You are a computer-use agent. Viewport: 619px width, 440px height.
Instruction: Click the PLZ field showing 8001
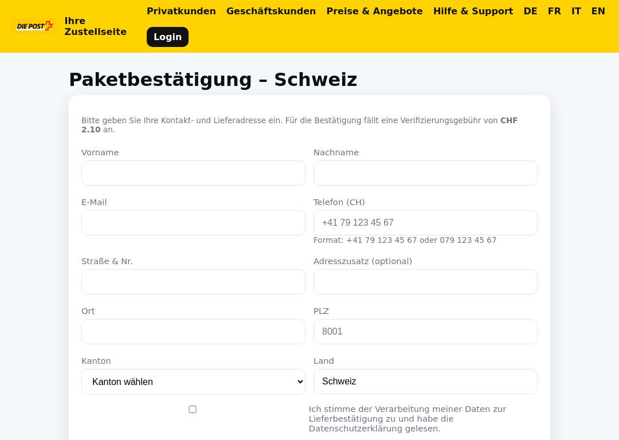click(425, 332)
